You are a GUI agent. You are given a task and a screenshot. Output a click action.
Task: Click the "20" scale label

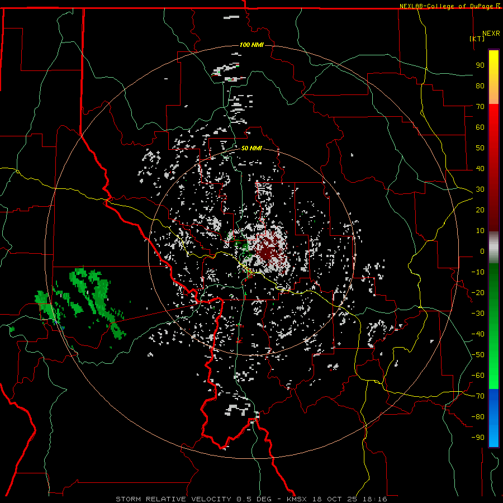480,210
